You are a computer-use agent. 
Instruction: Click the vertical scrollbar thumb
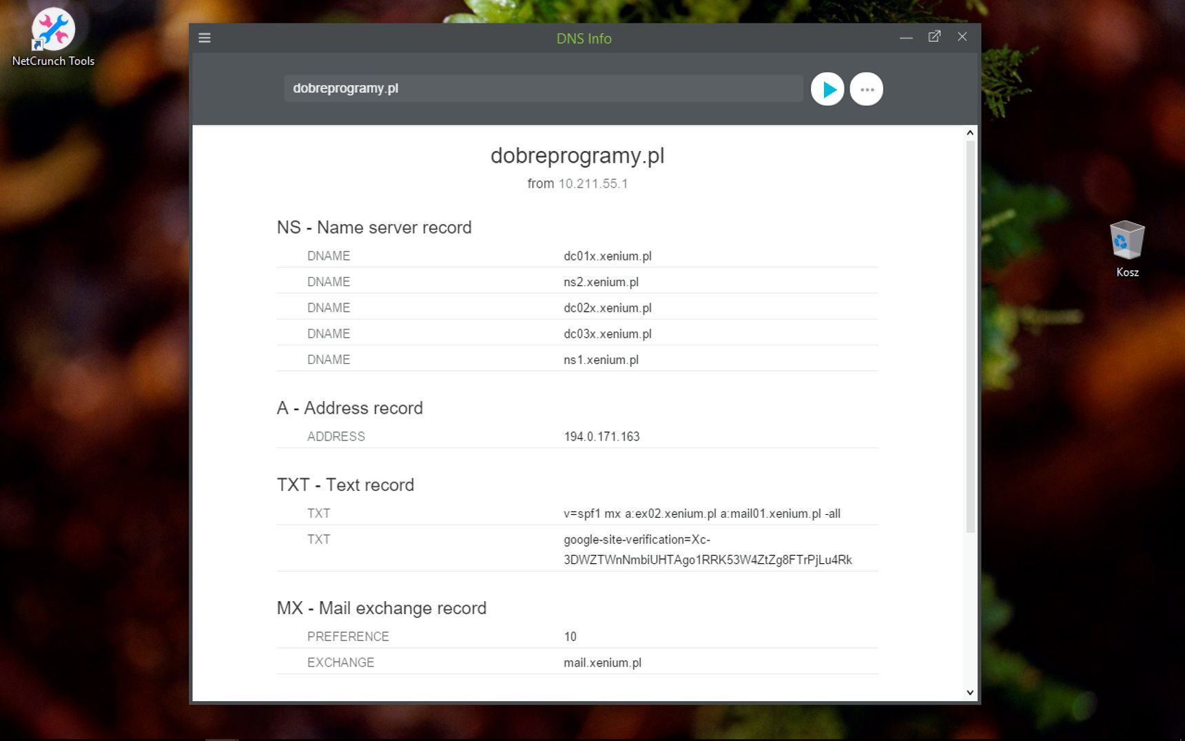coord(970,336)
